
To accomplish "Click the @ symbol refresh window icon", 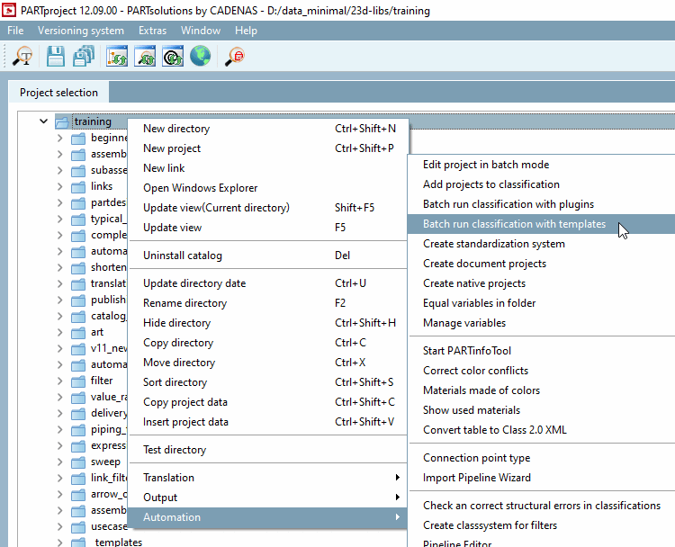I will pyautogui.click(x=173, y=57).
